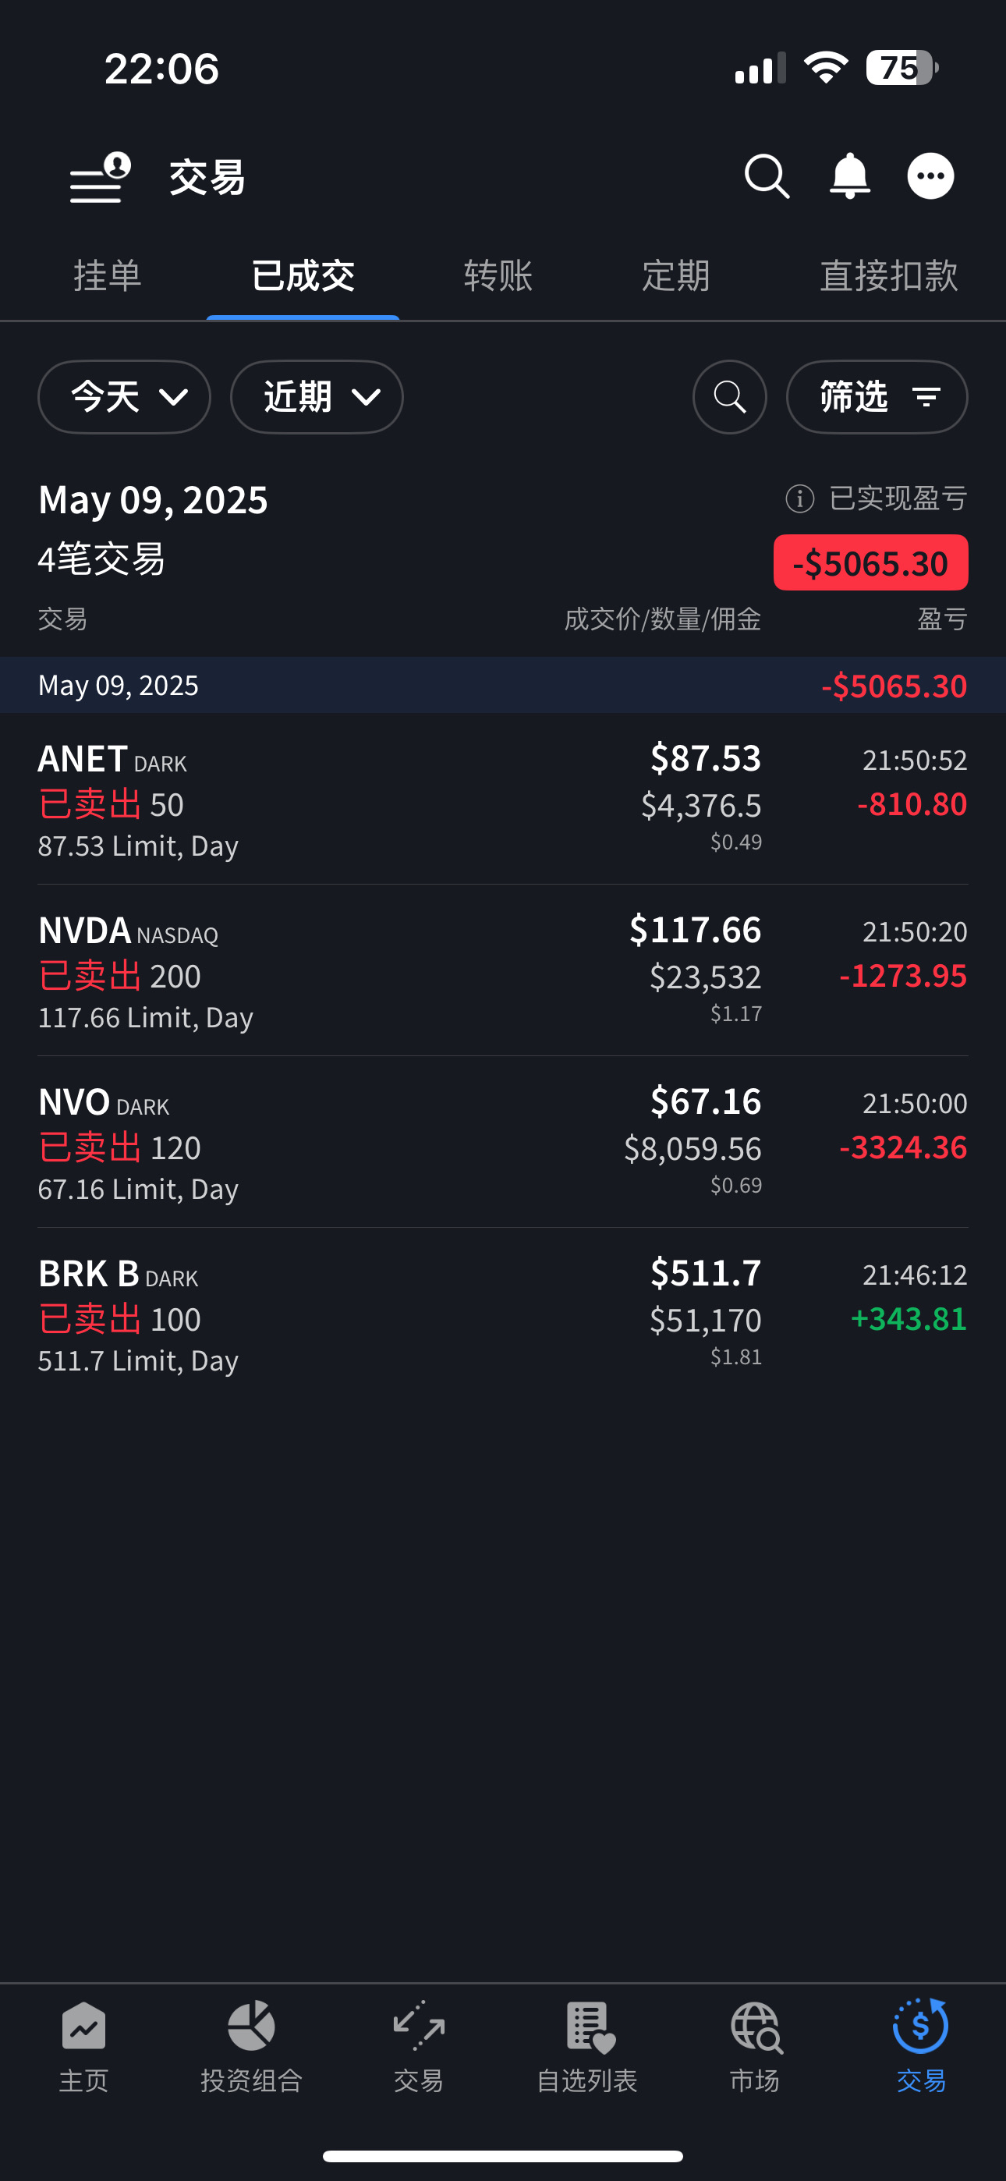Switch to the 定期 tab
The width and height of the screenshot is (1006, 2181).
675,276
